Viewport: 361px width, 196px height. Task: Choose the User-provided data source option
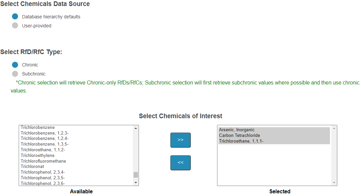click(15, 26)
